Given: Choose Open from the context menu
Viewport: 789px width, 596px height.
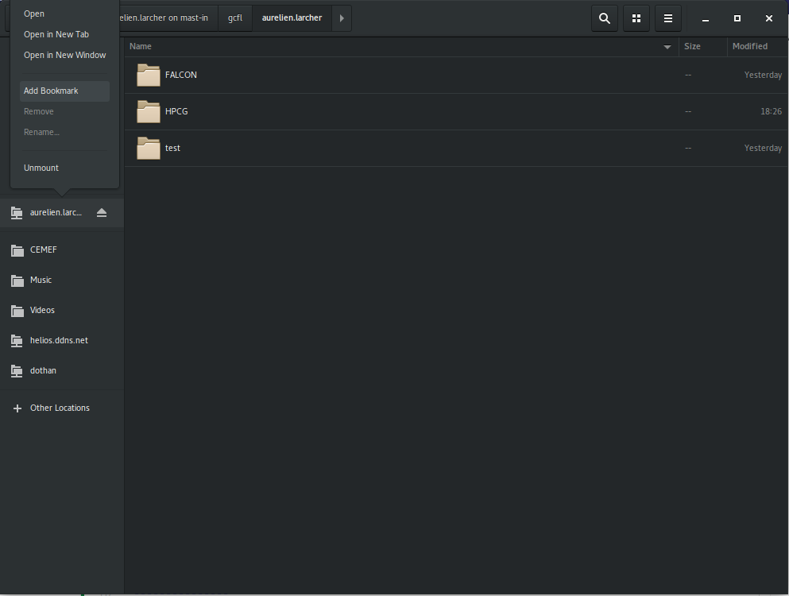Looking at the screenshot, I should click(x=64, y=14).
